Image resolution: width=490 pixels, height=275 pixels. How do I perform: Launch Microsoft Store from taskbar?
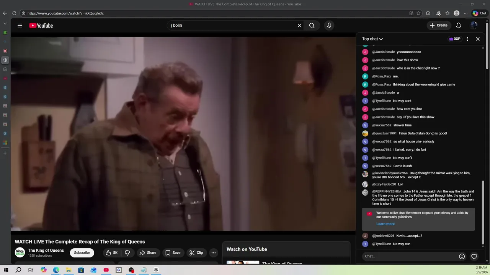pos(81,270)
